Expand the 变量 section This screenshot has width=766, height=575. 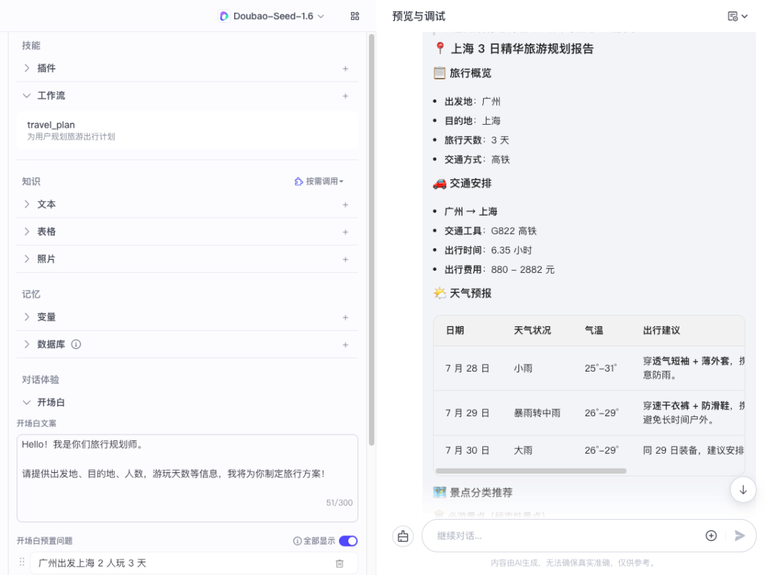click(x=26, y=317)
